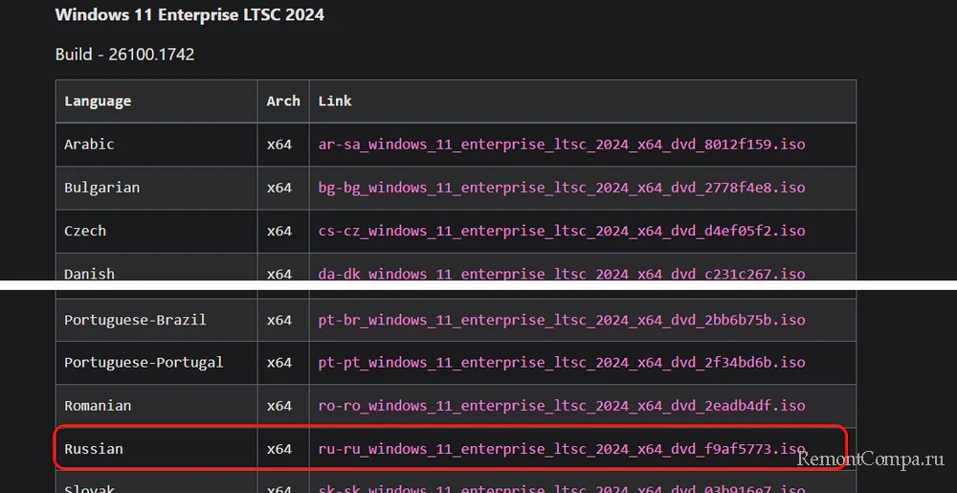This screenshot has width=957, height=493.
Task: Open the pt-pt Portuguese-Portugal ISO link
Action: coord(562,363)
